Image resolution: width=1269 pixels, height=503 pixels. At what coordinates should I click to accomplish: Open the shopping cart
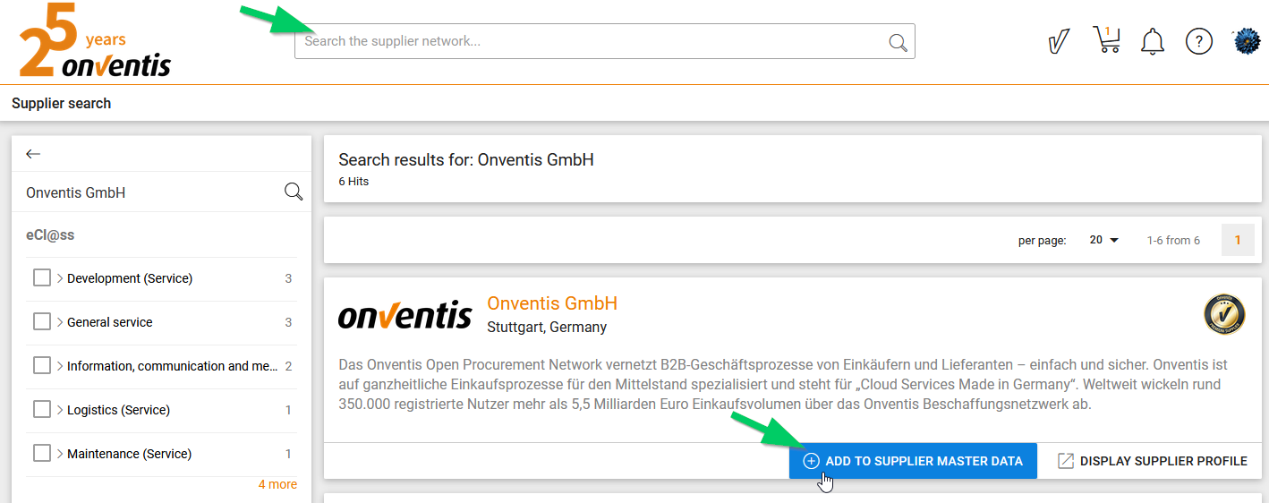[1107, 40]
